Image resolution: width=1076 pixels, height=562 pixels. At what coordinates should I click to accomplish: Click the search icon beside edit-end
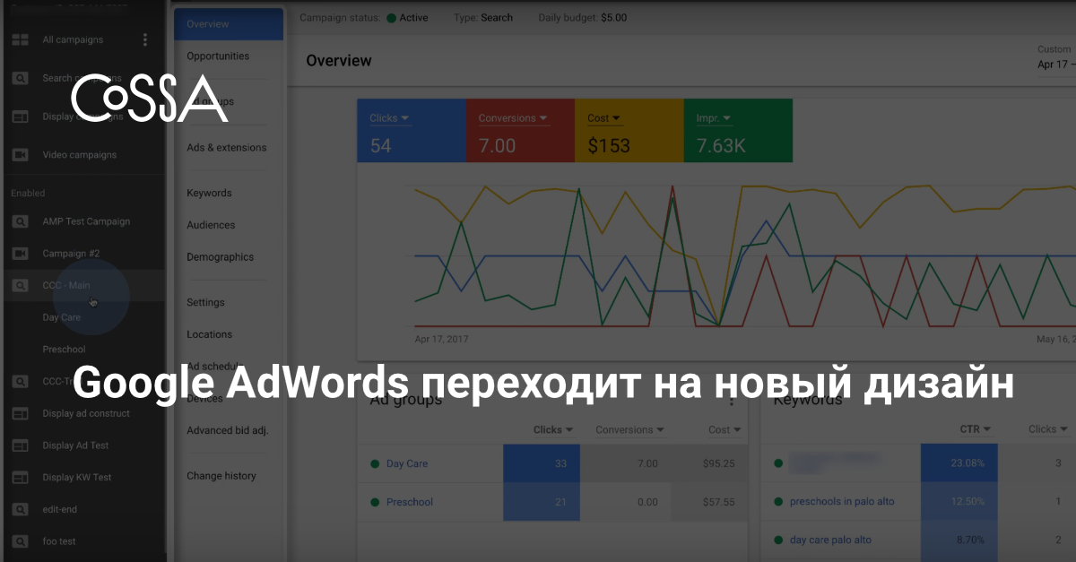click(x=20, y=509)
